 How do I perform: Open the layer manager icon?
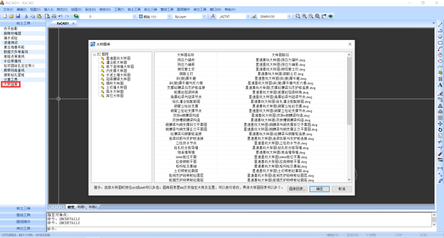[76, 16]
